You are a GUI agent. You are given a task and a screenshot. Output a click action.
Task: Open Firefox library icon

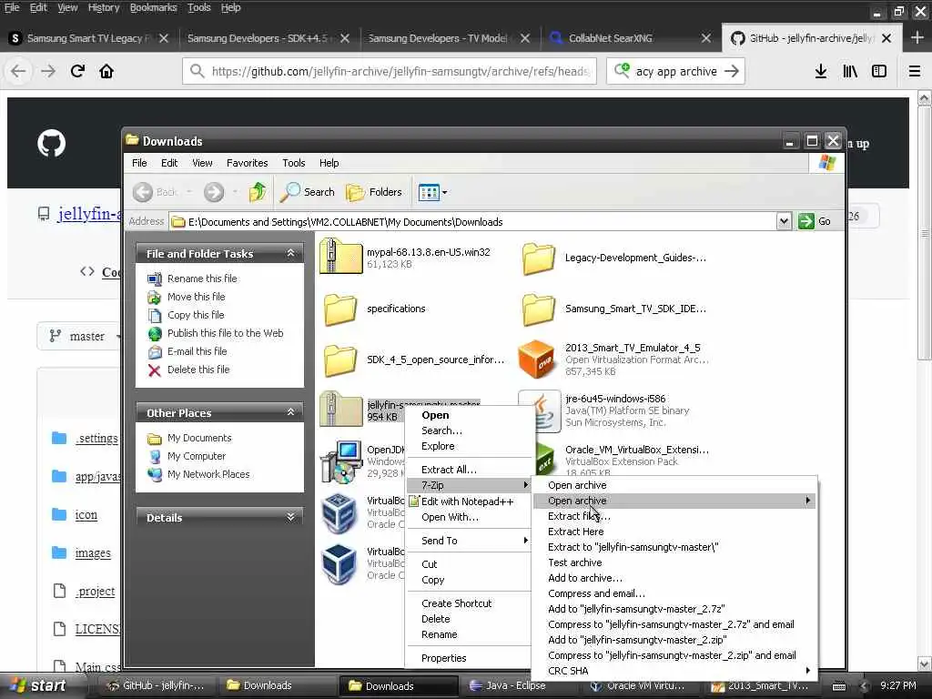(x=850, y=71)
